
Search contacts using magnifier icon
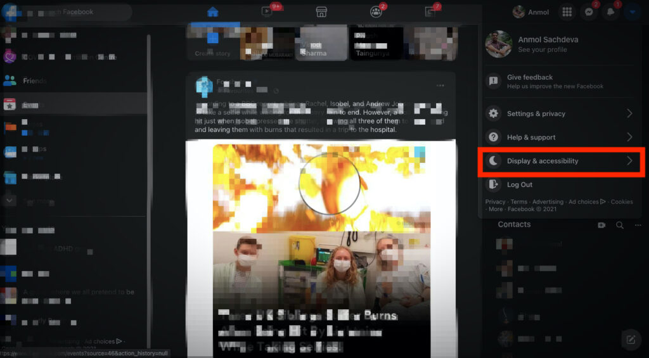(620, 225)
